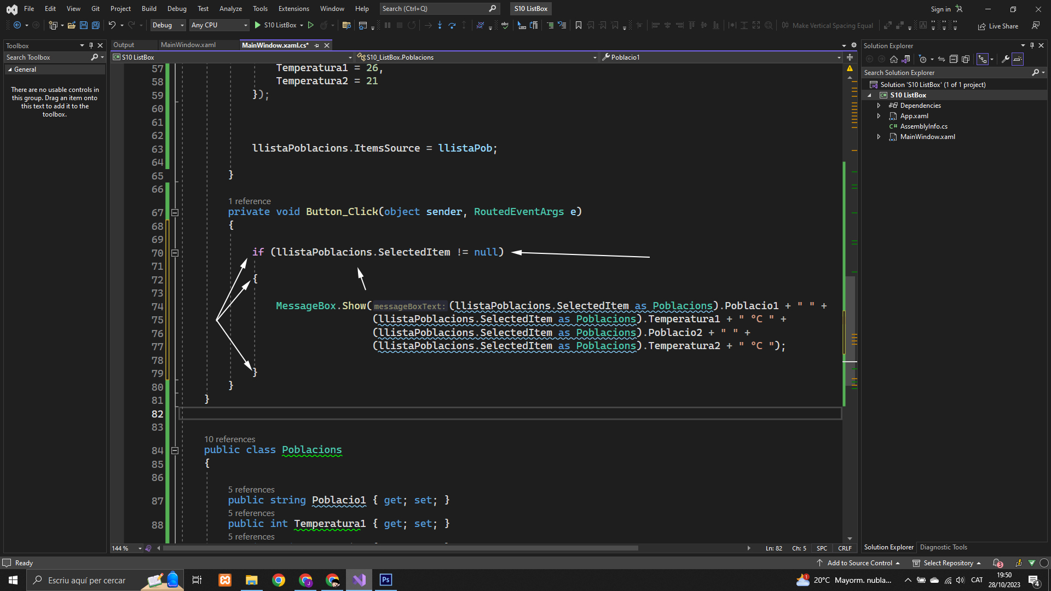Click the green Start debugging play icon

(257, 25)
